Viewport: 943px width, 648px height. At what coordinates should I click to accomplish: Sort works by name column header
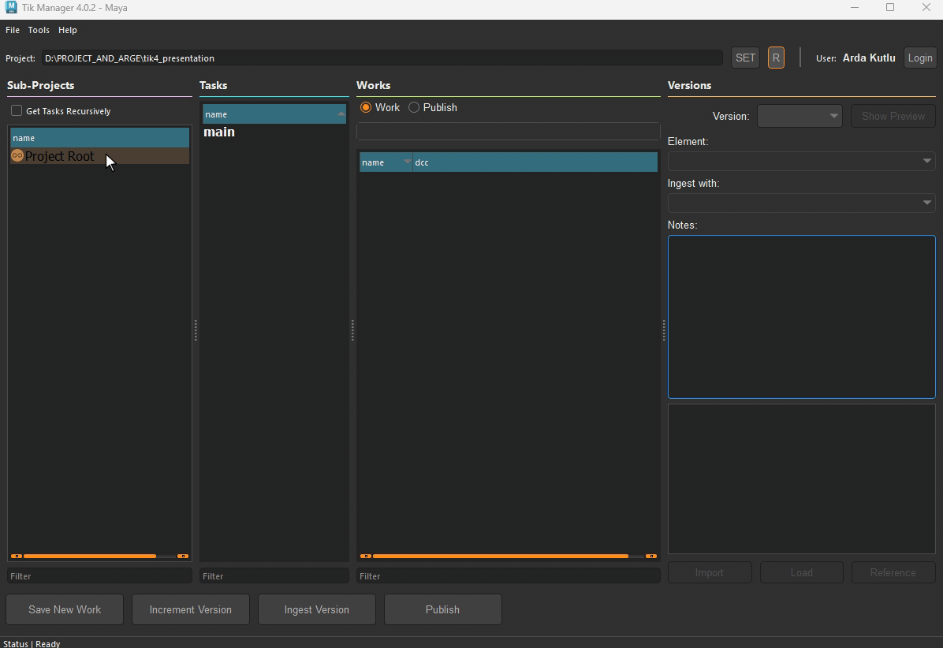[386, 162]
